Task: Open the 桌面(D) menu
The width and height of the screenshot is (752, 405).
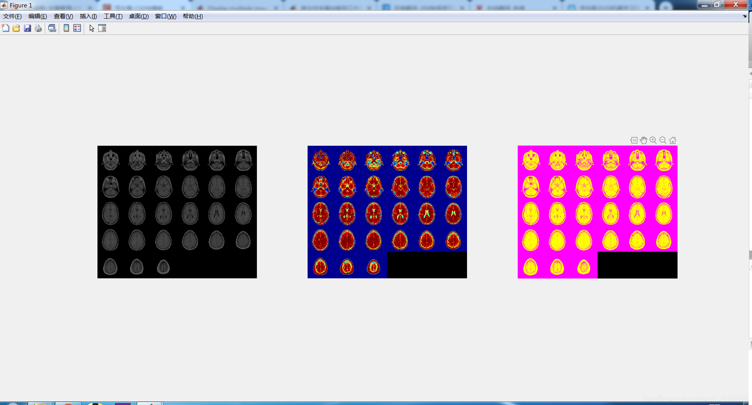Action: tap(139, 16)
